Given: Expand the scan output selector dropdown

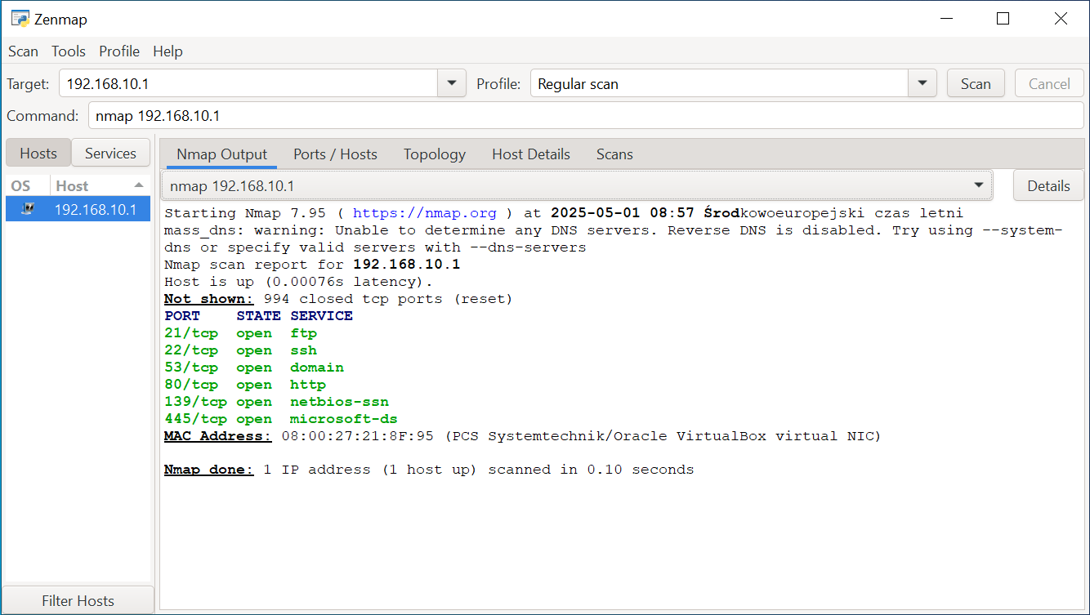Looking at the screenshot, I should coord(577,185).
